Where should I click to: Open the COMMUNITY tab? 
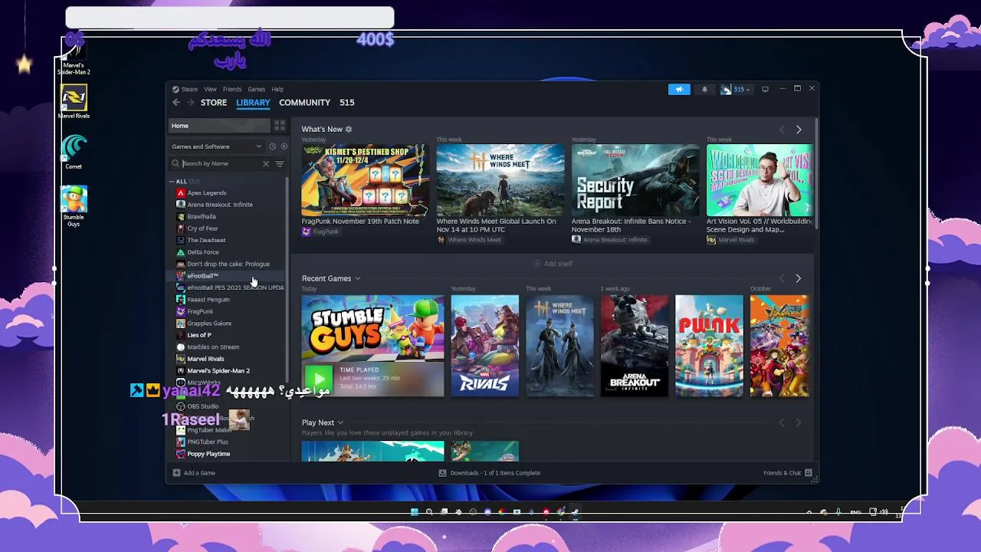pos(304,103)
